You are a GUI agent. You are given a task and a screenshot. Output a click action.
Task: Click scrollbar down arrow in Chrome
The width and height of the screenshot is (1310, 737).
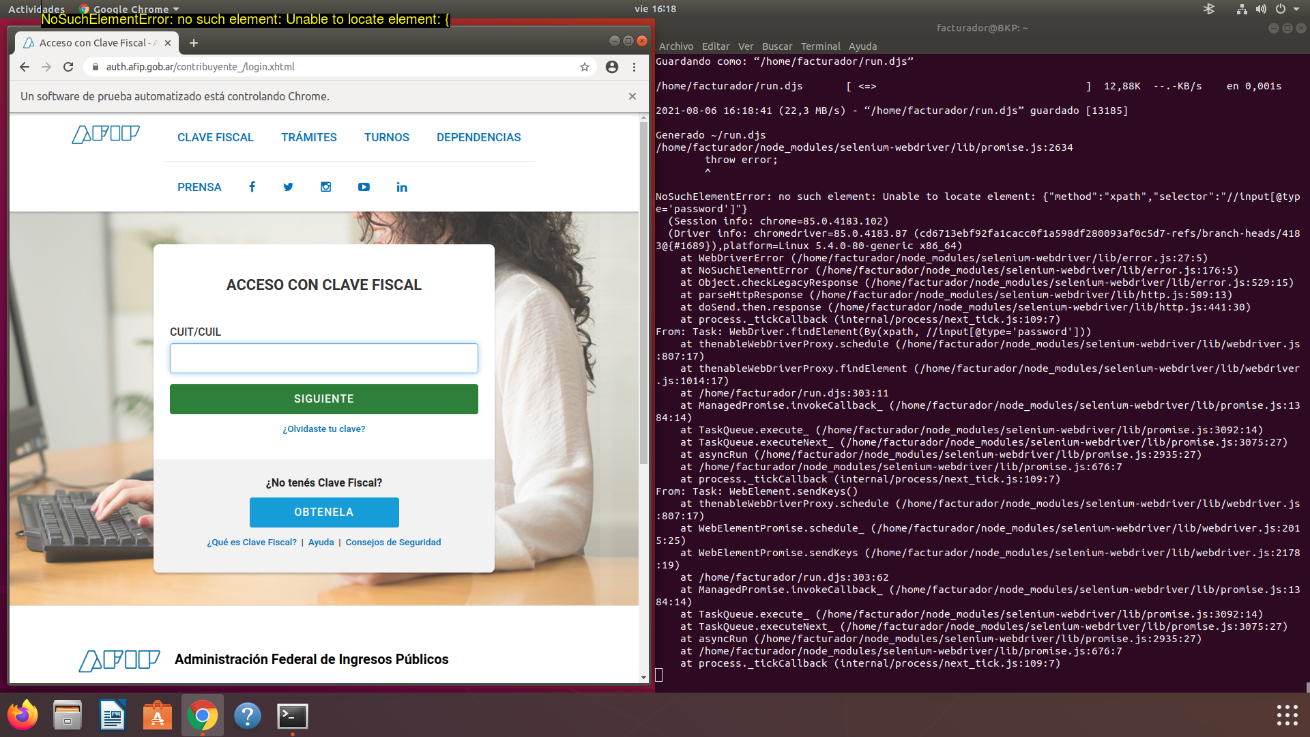(x=643, y=678)
